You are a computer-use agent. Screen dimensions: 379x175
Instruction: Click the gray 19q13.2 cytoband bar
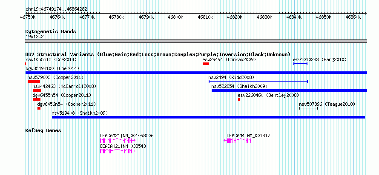tap(196, 41)
